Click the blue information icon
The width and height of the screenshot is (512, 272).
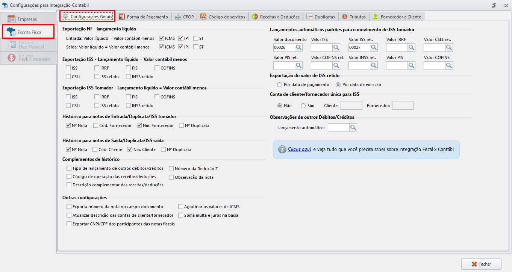(282, 149)
